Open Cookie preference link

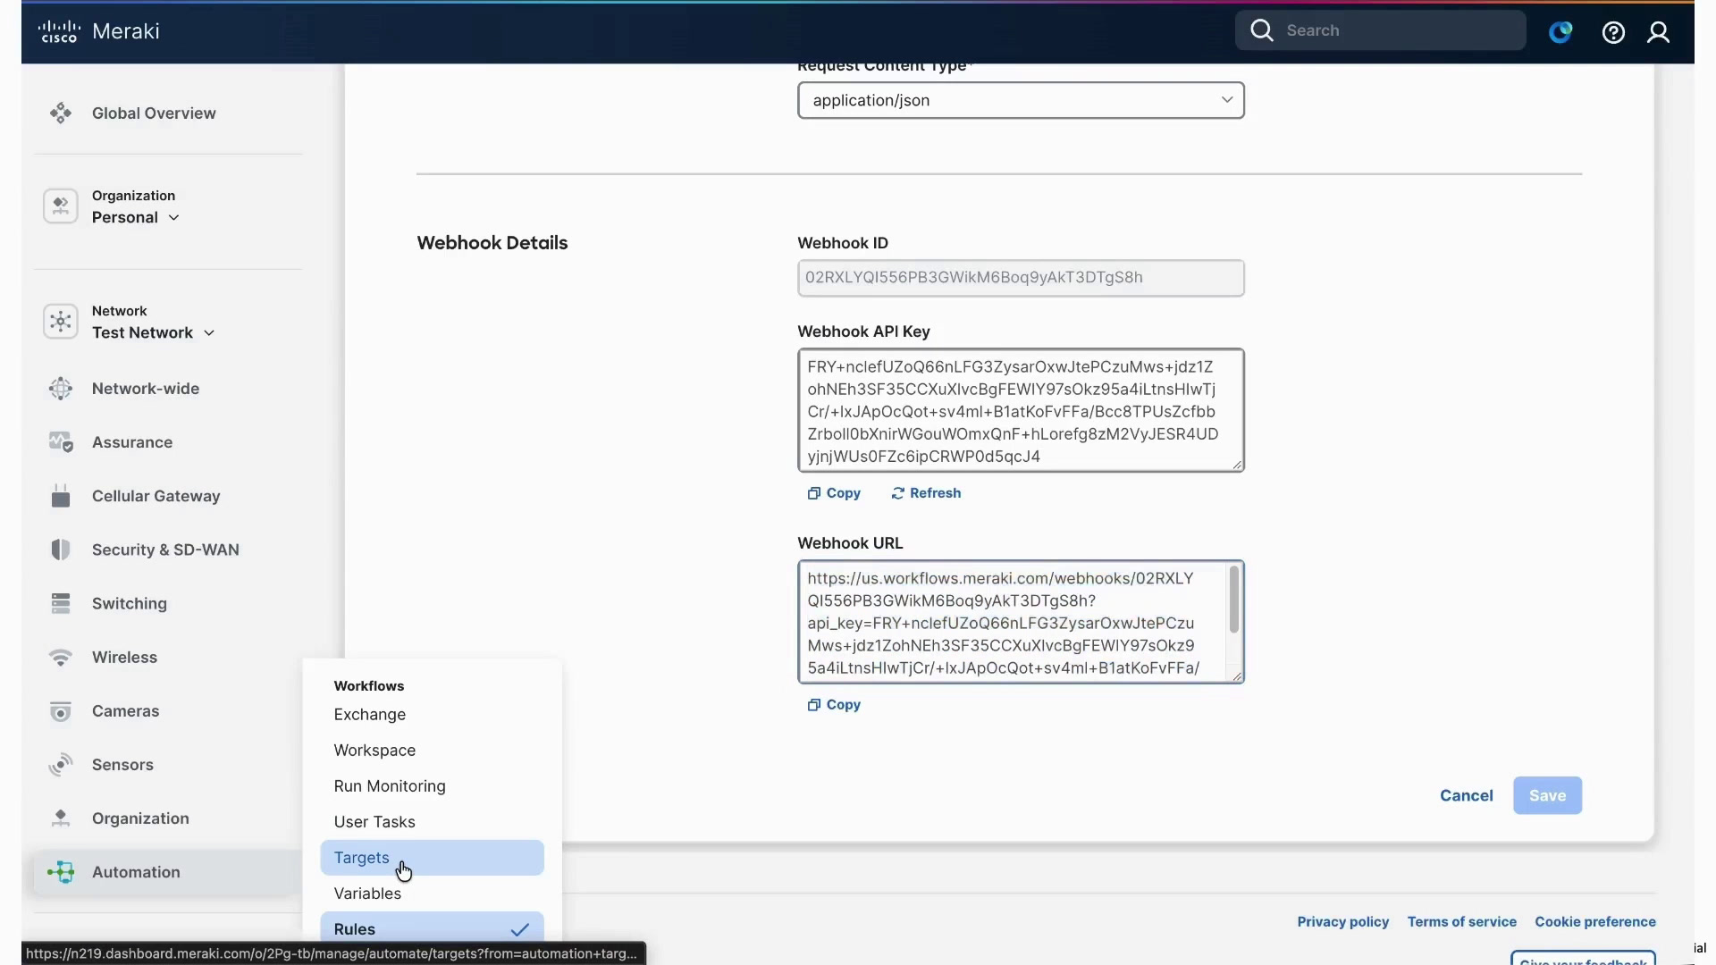coord(1595,922)
